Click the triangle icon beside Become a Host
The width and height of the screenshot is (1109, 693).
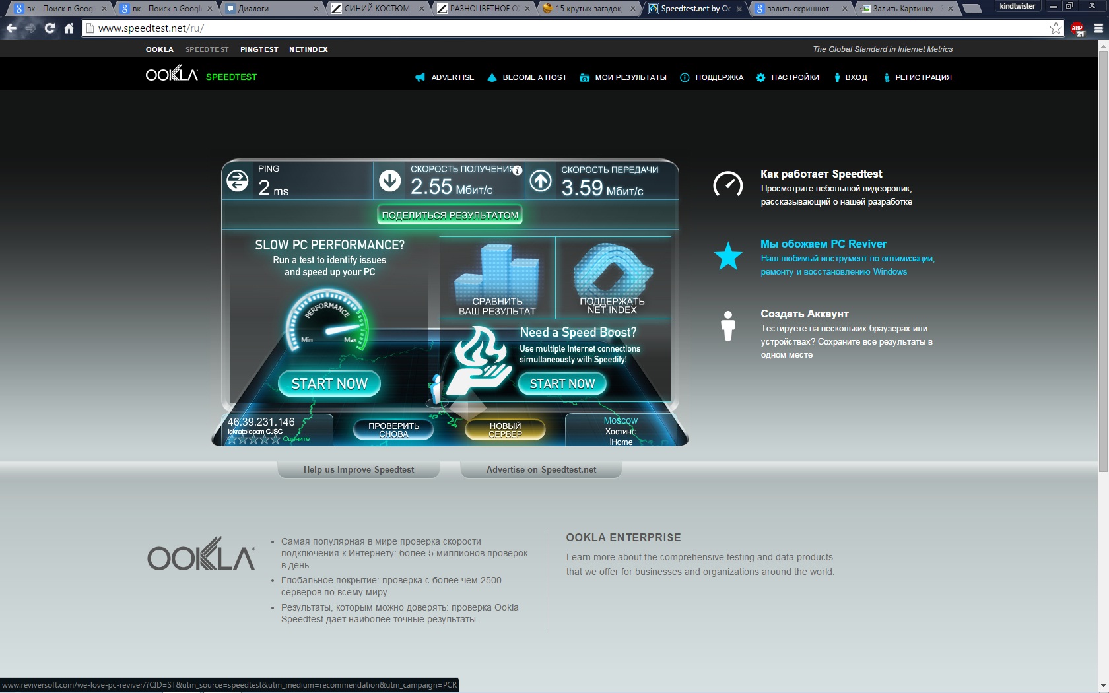coord(492,77)
